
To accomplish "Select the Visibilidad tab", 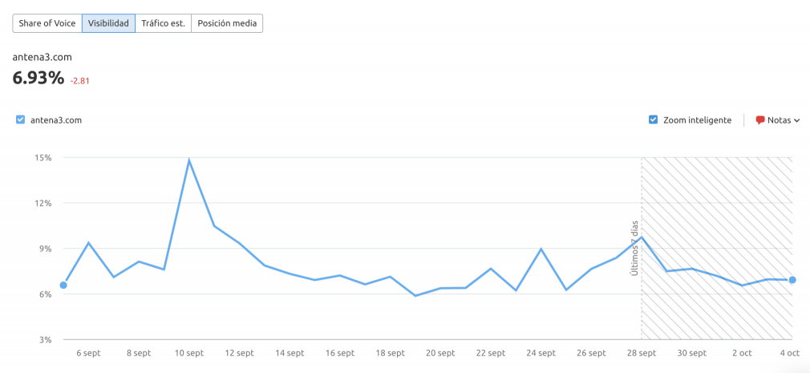I will click(108, 23).
